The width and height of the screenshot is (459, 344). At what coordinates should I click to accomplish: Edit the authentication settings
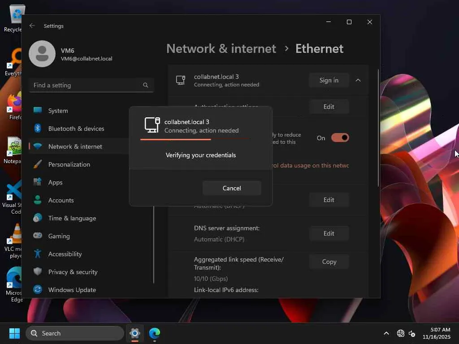pos(329,107)
